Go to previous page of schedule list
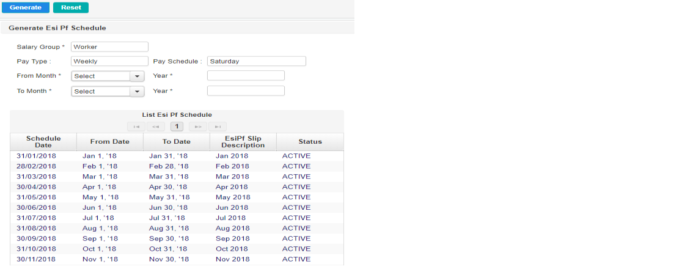682x266 pixels. click(156, 127)
